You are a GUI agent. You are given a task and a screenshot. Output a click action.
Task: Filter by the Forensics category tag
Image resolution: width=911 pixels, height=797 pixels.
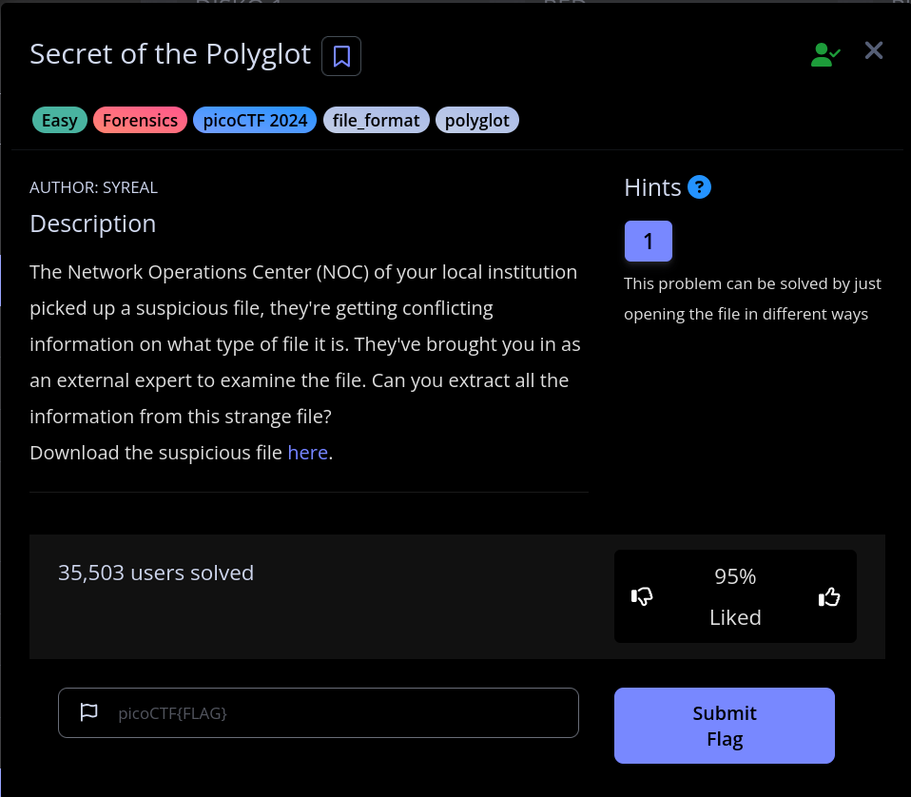140,121
